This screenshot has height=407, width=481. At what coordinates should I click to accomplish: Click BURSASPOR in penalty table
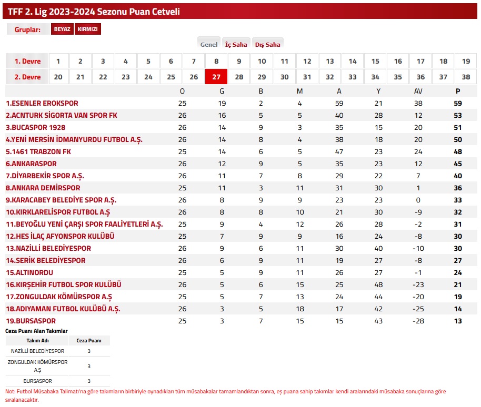point(38,381)
